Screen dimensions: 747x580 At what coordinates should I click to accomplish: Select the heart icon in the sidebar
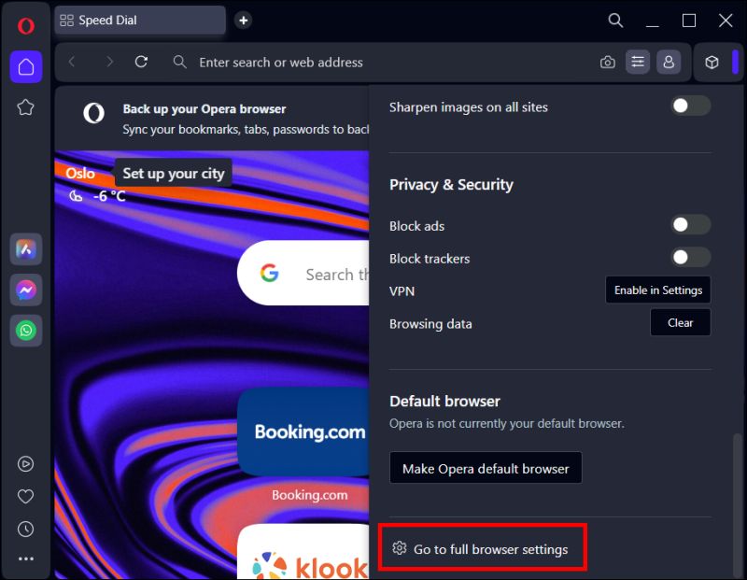[25, 496]
